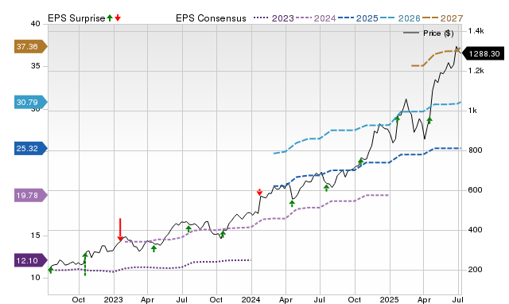Click the green surprise arrow near Oct 2024
This screenshot has height=304, width=509.
pos(360,162)
